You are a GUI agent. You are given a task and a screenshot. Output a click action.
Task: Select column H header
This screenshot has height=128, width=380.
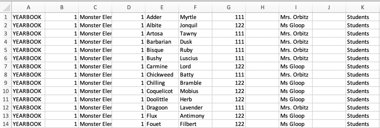(262, 8)
